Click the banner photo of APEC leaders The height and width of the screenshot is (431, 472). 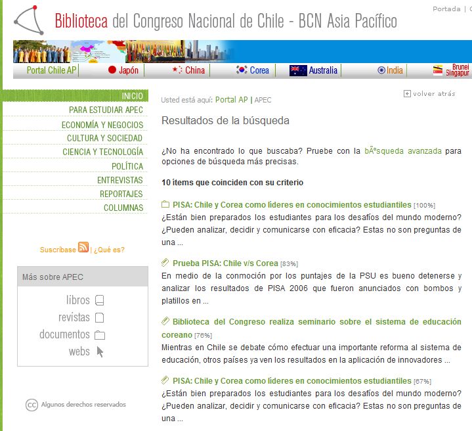42,51
